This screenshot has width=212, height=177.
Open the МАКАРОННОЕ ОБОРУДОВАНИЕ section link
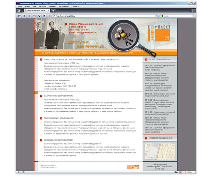pyautogui.click(x=58, y=96)
